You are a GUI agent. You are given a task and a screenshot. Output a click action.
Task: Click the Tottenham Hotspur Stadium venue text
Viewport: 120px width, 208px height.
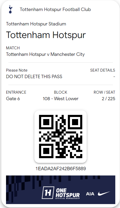coord(36,24)
